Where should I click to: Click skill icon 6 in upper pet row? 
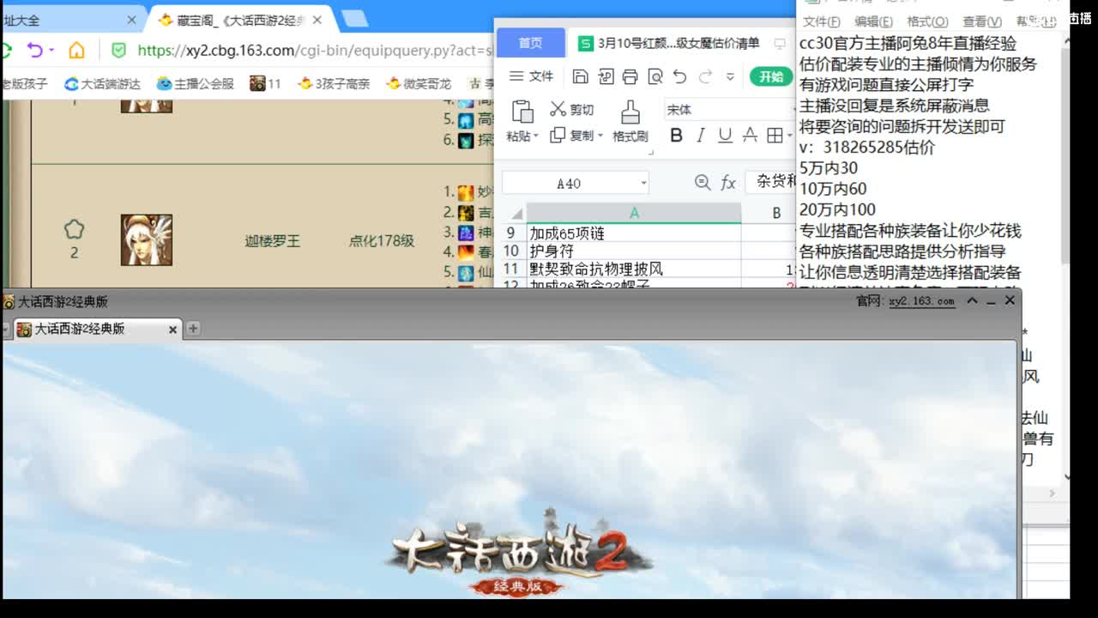point(466,140)
